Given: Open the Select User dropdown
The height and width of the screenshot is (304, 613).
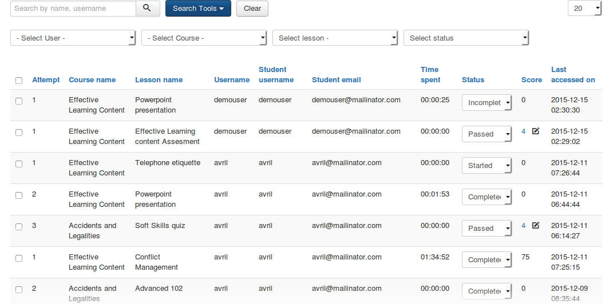Looking at the screenshot, I should click(x=73, y=38).
